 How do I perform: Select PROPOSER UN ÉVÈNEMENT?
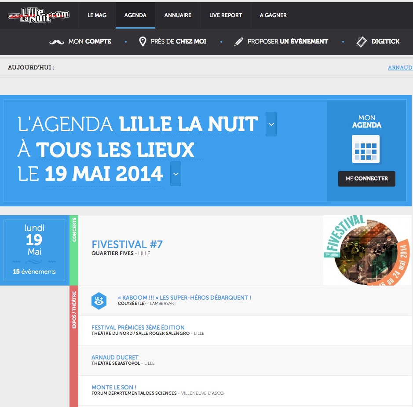(288, 41)
